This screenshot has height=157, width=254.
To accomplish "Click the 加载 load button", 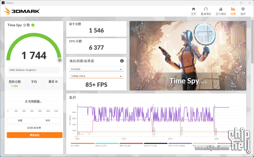I will [20, 121].
